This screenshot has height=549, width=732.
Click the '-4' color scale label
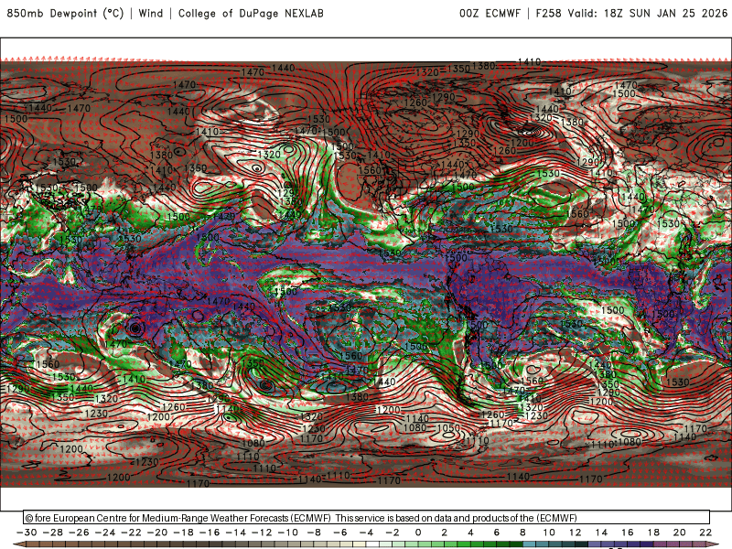[366, 533]
